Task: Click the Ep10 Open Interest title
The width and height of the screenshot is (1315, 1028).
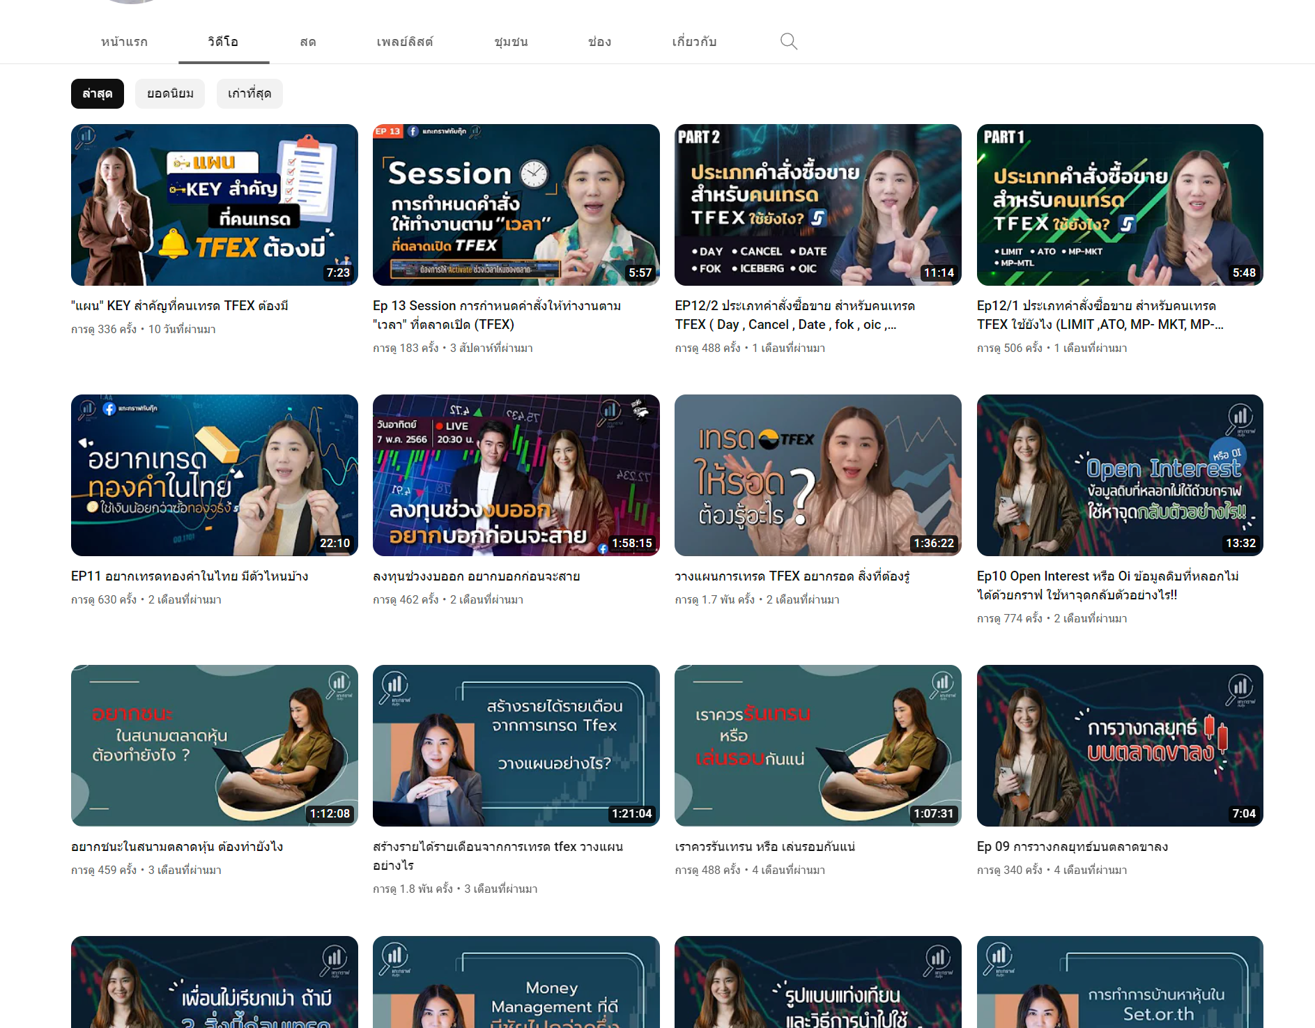Action: click(1108, 585)
